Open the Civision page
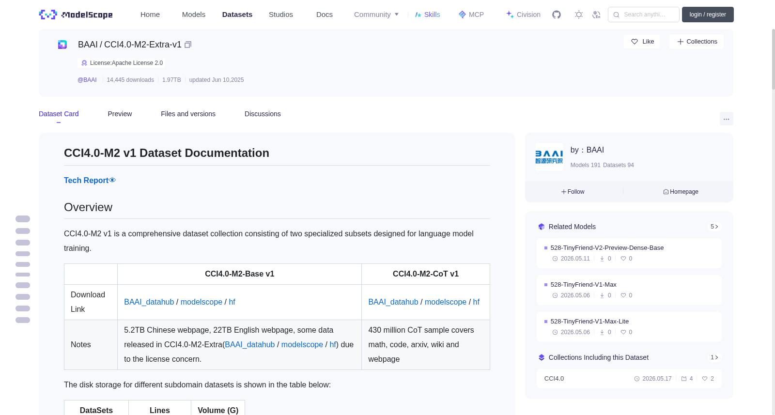 point(523,15)
